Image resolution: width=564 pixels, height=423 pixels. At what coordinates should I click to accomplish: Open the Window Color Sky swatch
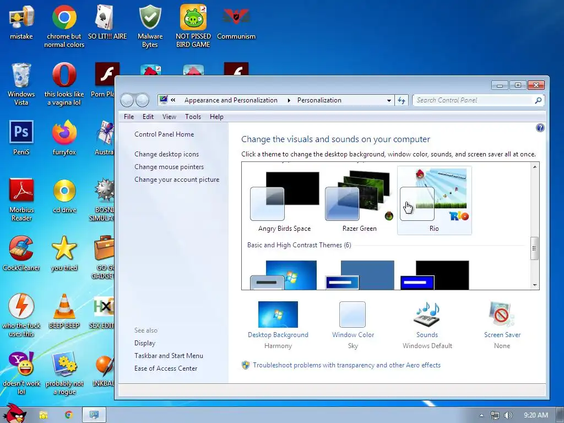pos(353,326)
